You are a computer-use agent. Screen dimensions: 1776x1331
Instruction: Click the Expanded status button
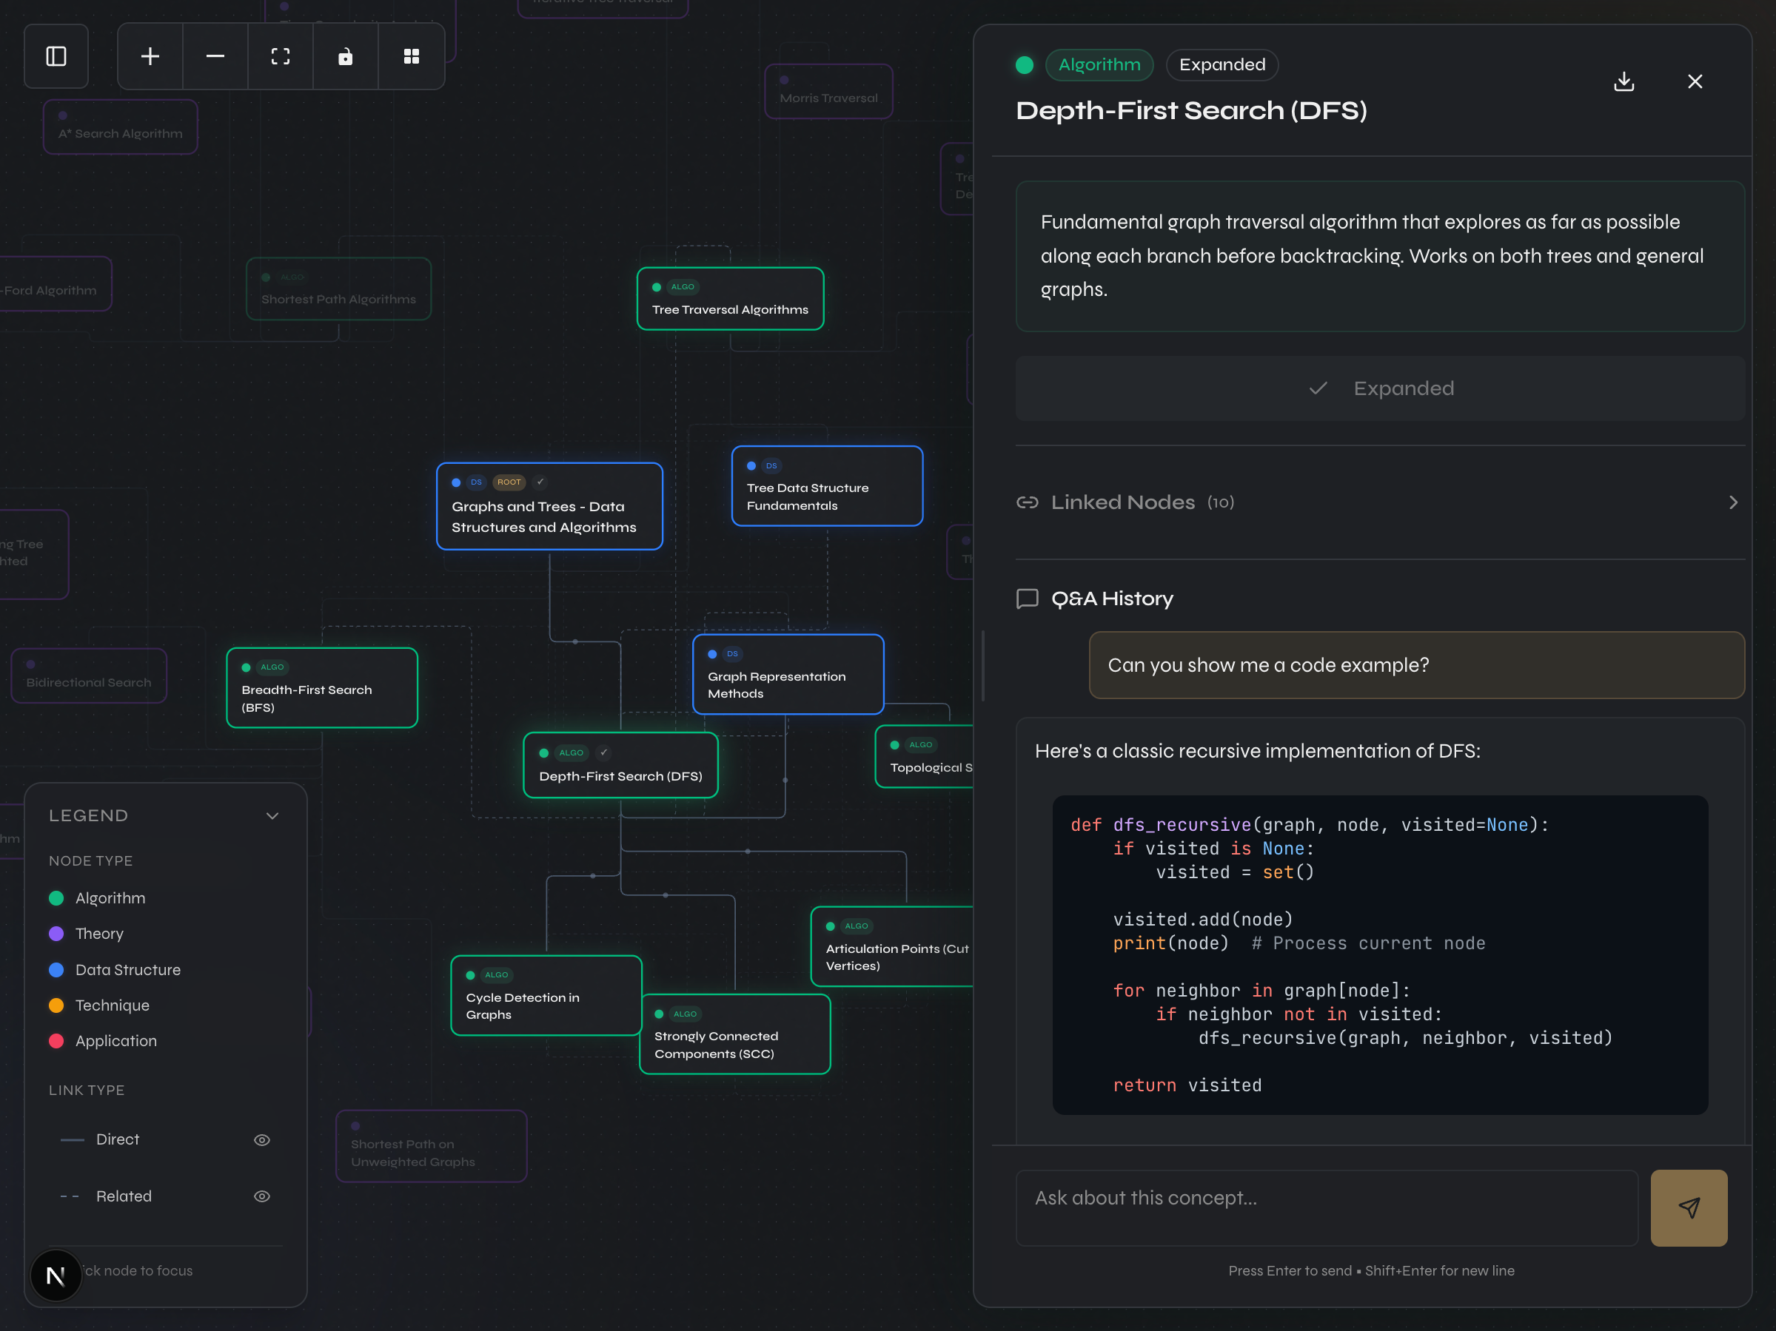(x=1379, y=388)
